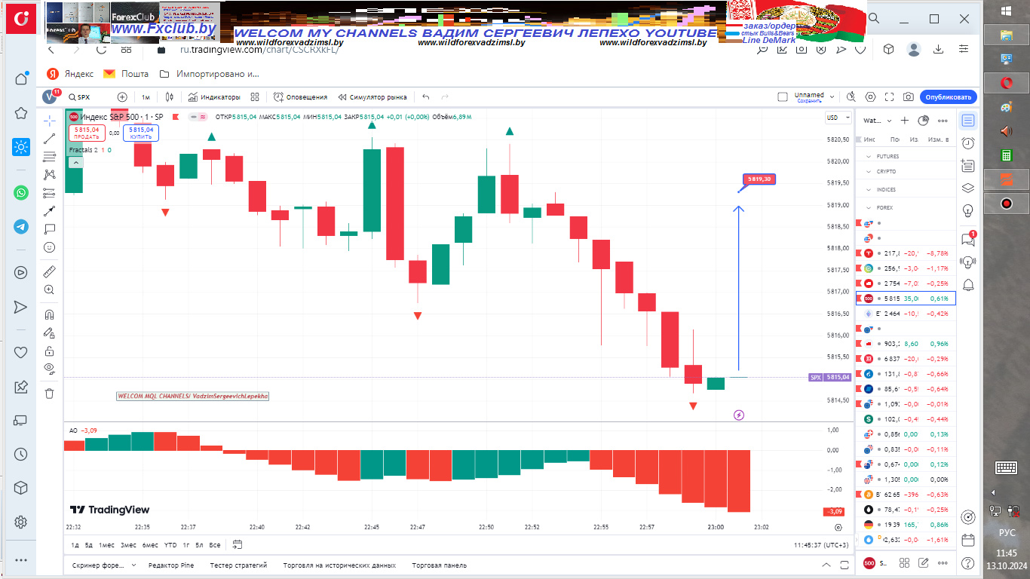Add a symbol to the watchlist
The height and width of the screenshot is (579, 1030).
click(x=905, y=121)
